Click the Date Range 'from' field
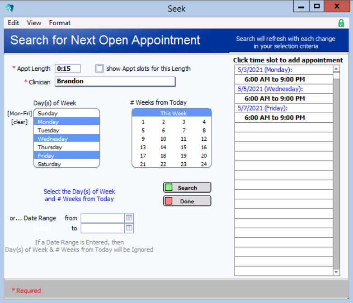The height and width of the screenshot is (303, 353). (x=103, y=218)
